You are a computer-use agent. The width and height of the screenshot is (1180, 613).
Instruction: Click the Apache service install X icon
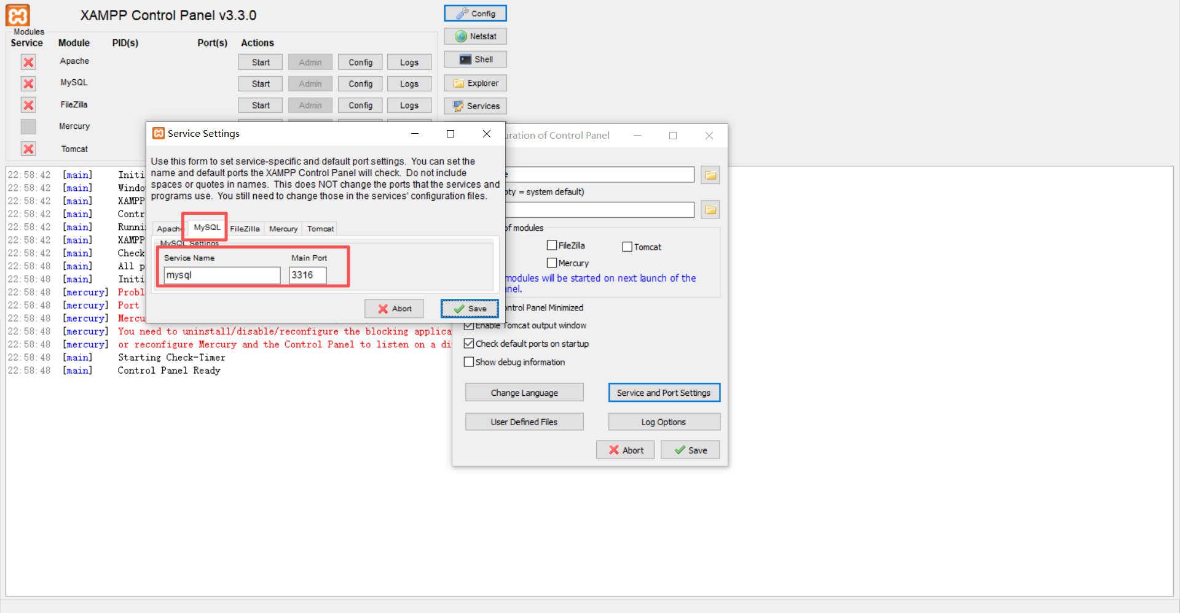click(28, 62)
